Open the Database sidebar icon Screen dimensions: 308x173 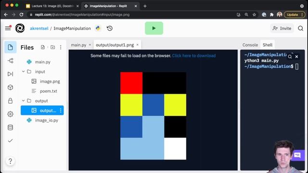coord(11,127)
